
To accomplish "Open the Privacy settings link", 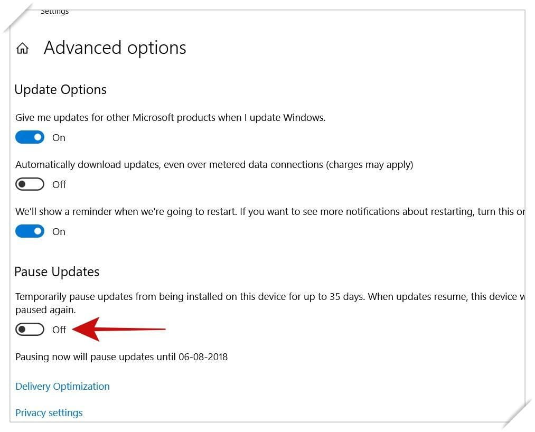I will pyautogui.click(x=49, y=412).
